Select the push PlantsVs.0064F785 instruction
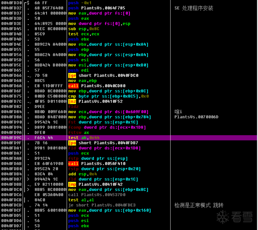 pyautogui.click(x=97, y=8)
